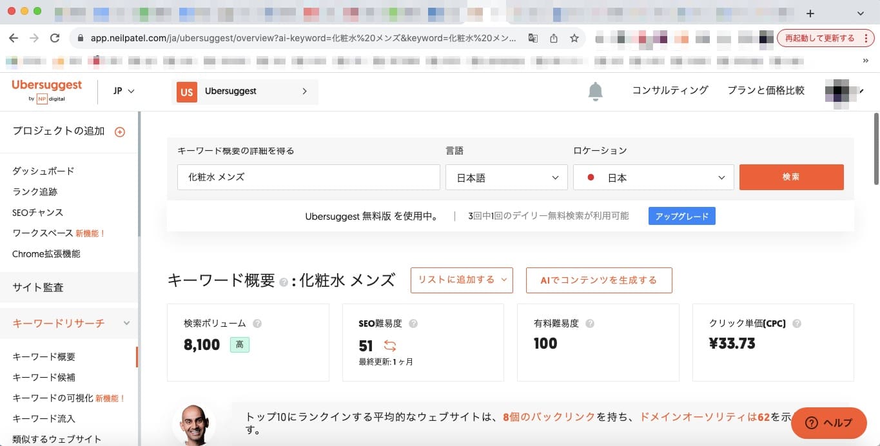Open the US Ubersuggest project selector
This screenshot has height=446, width=880.
[x=244, y=92]
